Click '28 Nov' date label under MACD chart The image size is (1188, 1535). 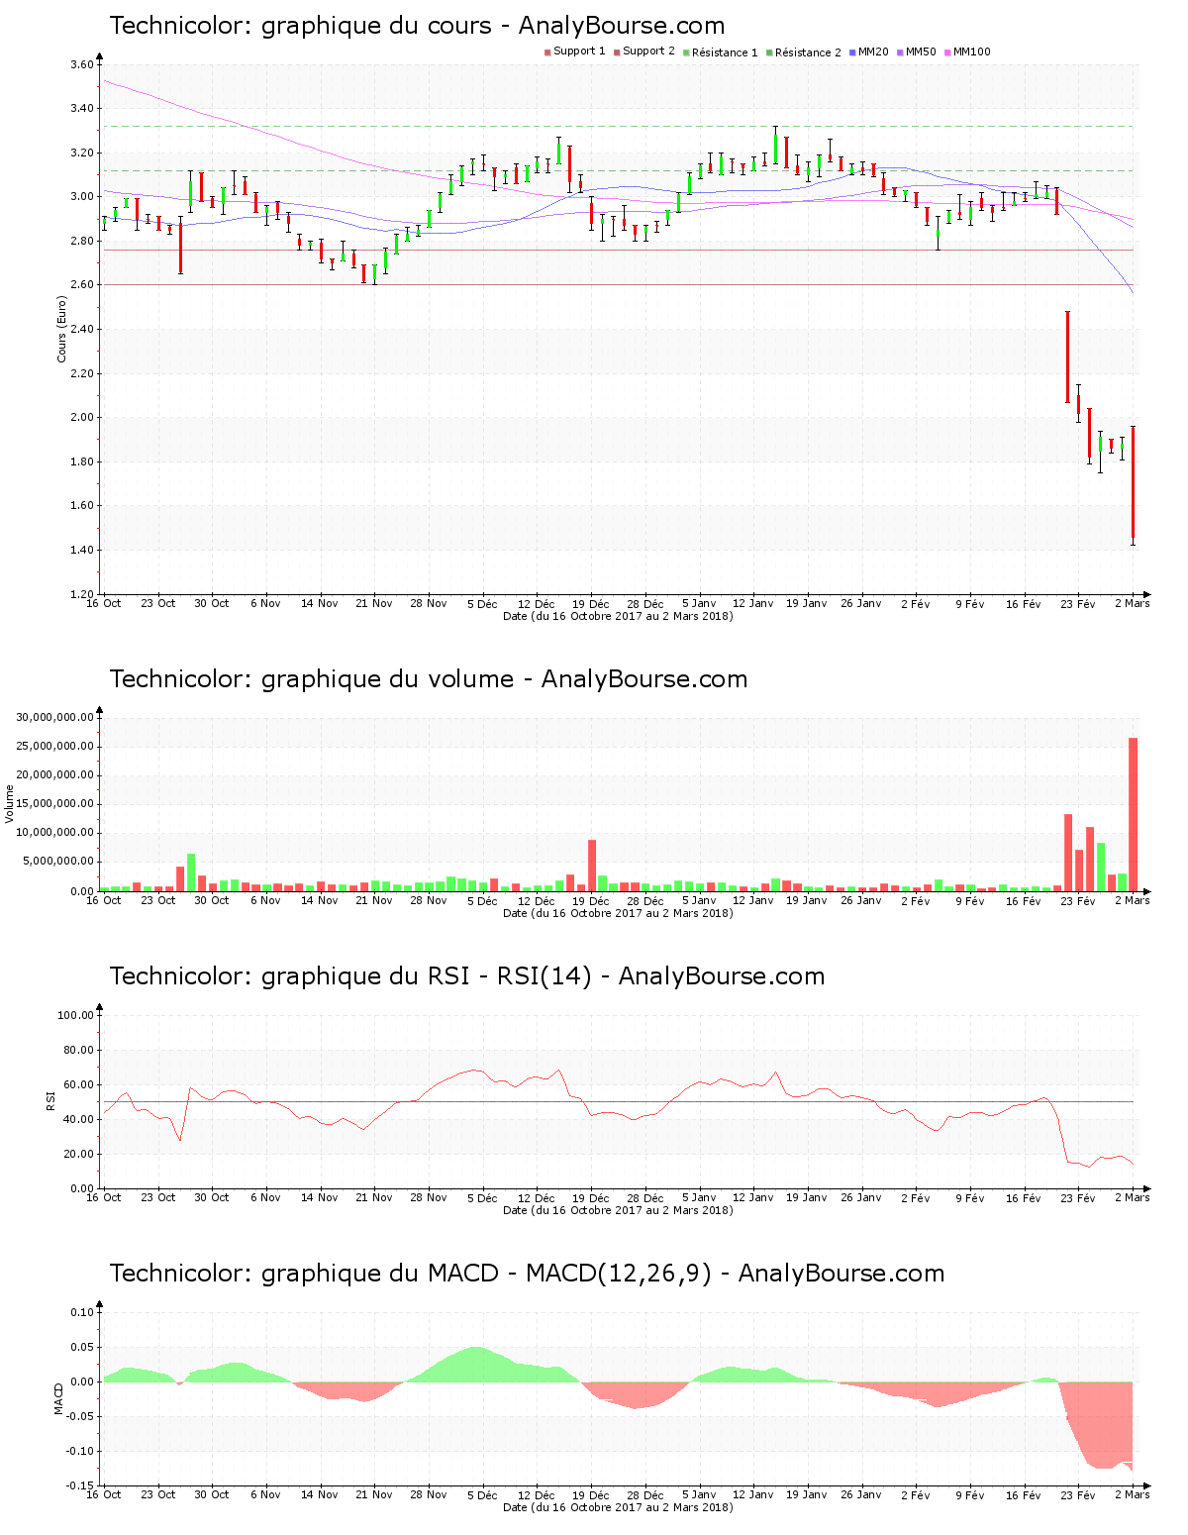429,1495
